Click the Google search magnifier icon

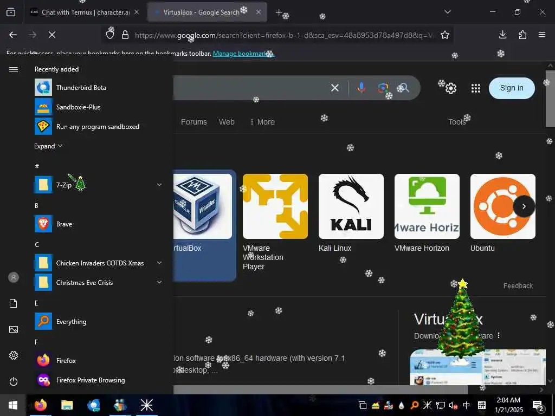point(403,87)
